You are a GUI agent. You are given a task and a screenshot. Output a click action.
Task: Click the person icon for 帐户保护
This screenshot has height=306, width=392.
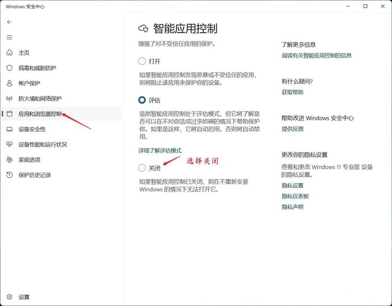point(9,83)
